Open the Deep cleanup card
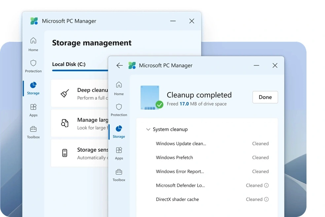Screen dimensions: 325x217 80,93
